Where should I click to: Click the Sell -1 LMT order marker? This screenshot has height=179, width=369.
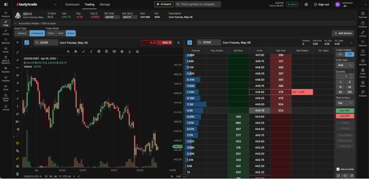(x=302, y=92)
